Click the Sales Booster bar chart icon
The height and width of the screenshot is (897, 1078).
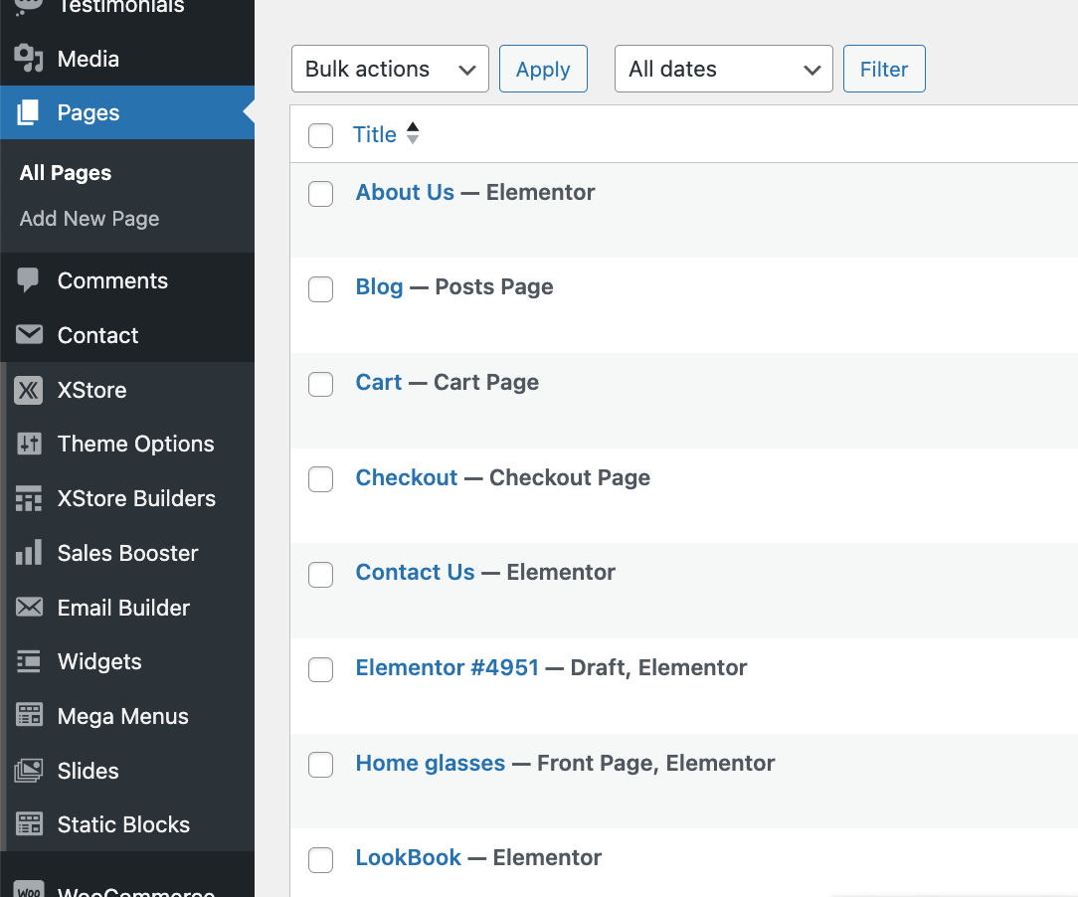[29, 552]
